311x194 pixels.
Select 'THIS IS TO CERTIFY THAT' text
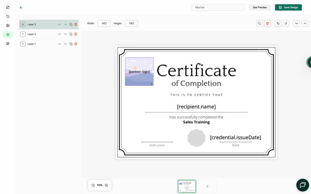click(x=196, y=95)
